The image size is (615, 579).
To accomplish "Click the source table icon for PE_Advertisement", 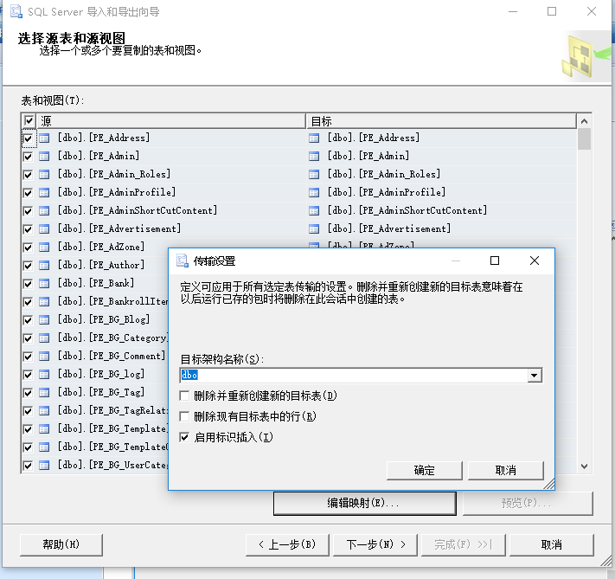I will [45, 228].
